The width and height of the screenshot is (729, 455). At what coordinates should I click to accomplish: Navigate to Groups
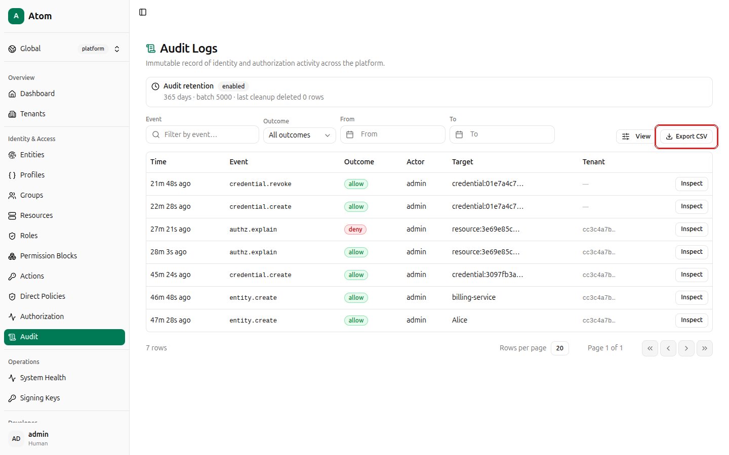64,195
